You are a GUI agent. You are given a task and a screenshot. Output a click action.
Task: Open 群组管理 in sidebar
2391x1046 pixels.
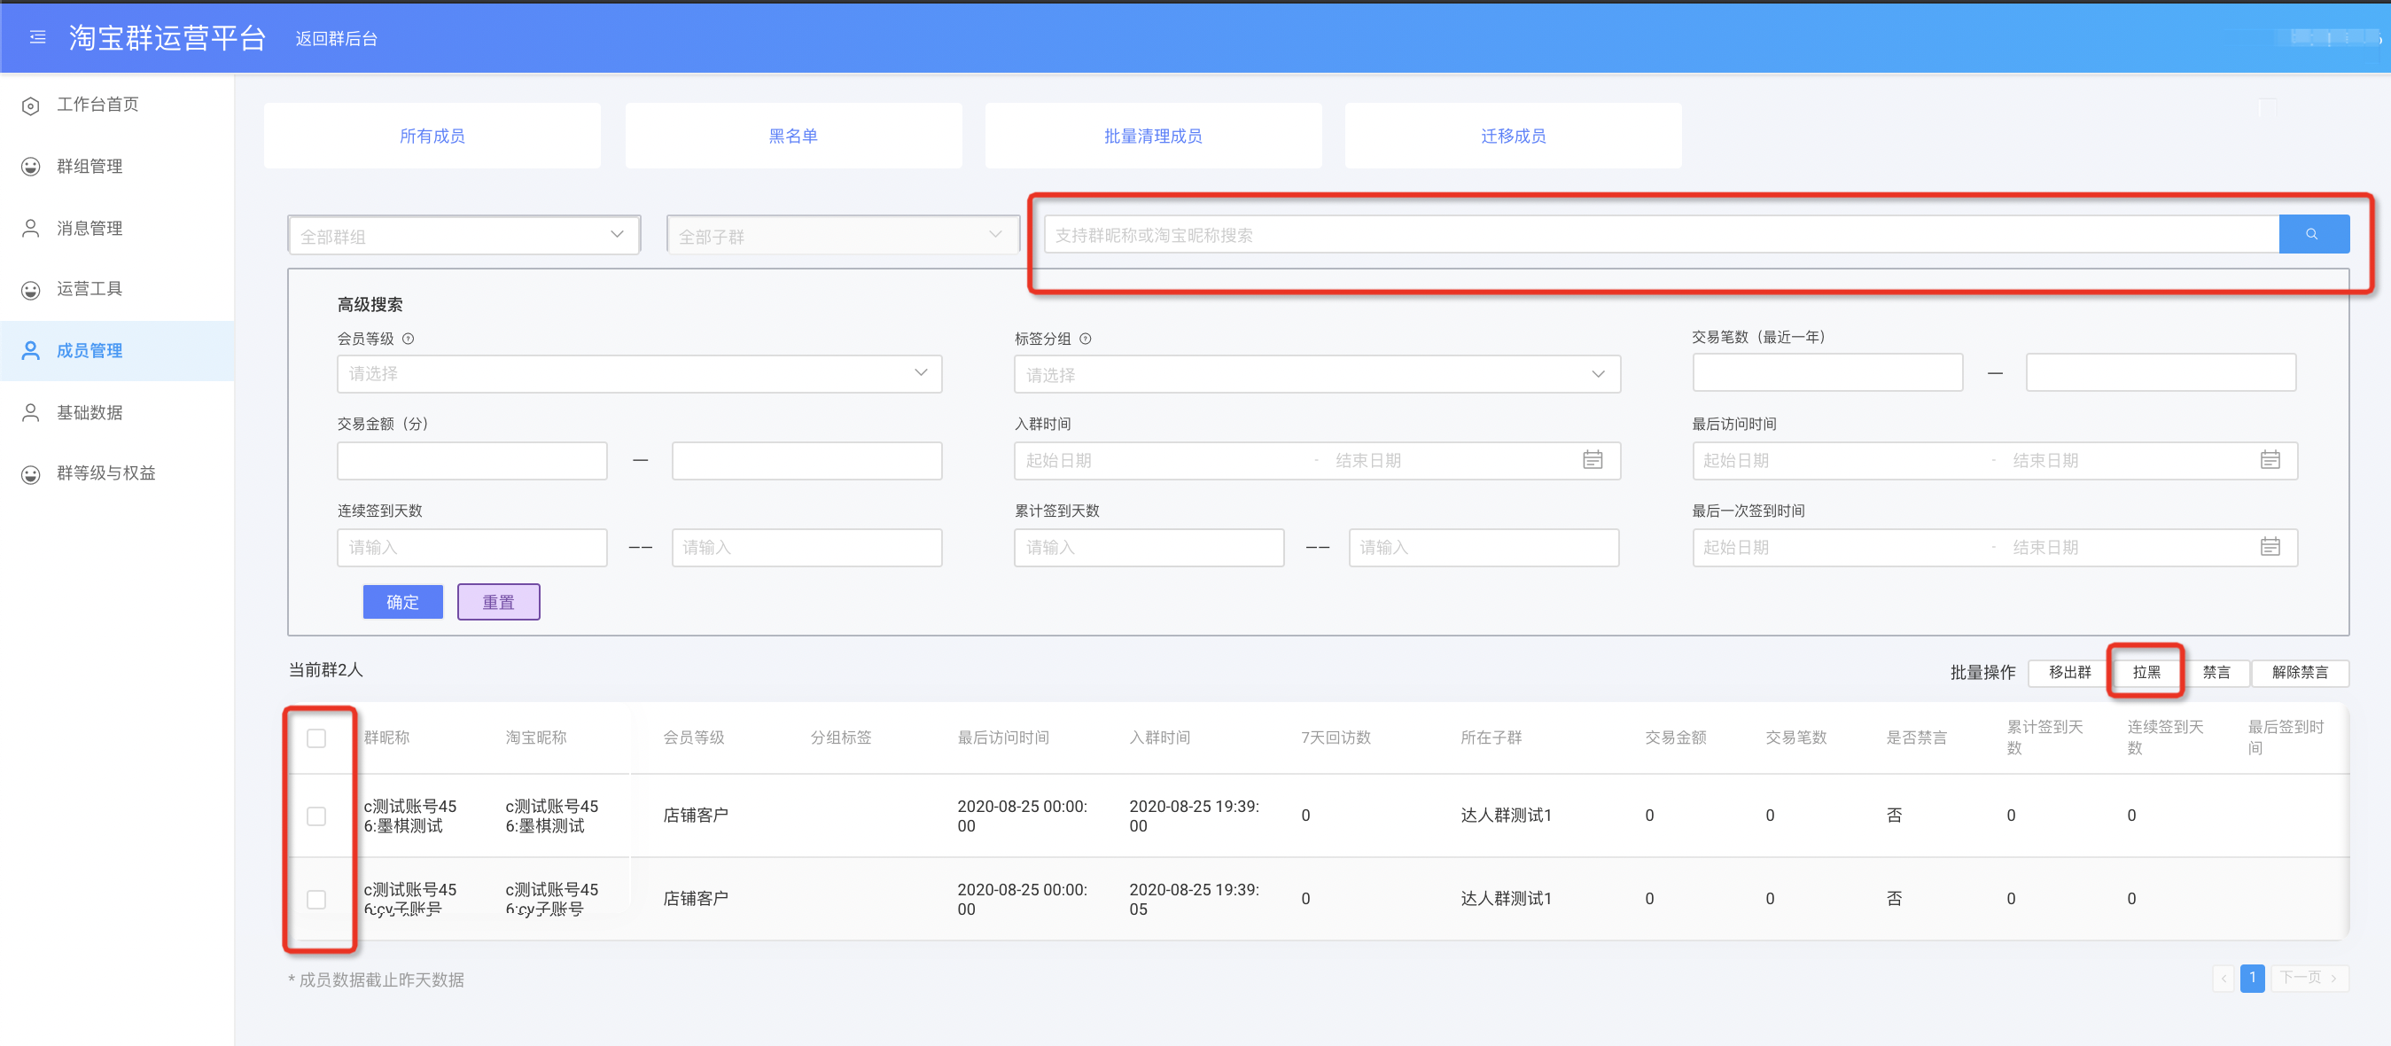click(x=90, y=167)
